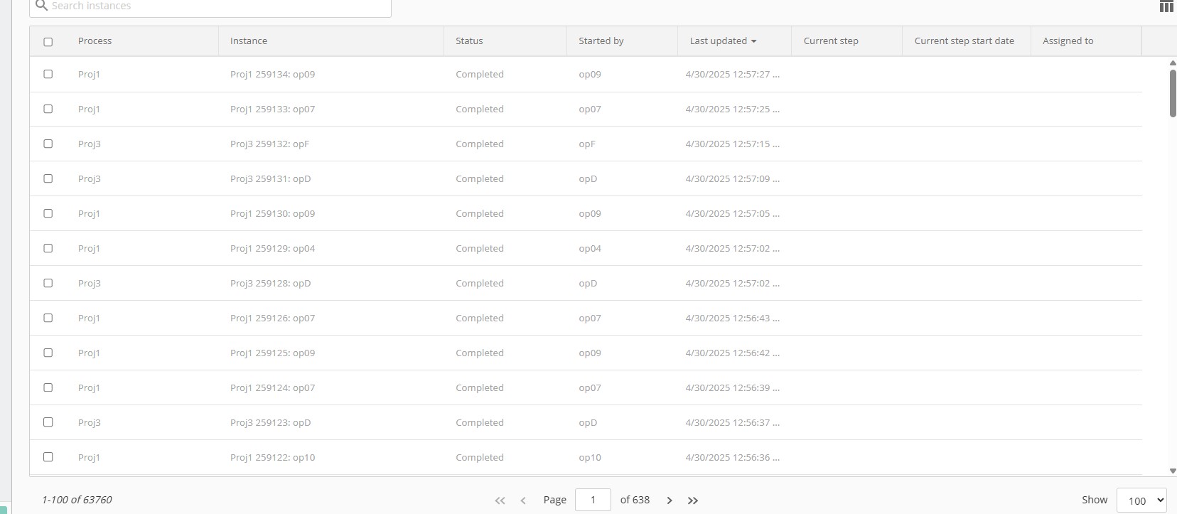
Task: Check the row Proj1 259130: op09
Action: tap(48, 213)
